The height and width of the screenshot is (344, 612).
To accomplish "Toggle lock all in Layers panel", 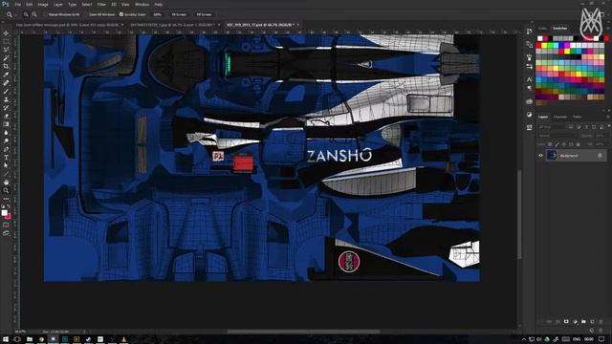I will click(x=578, y=144).
